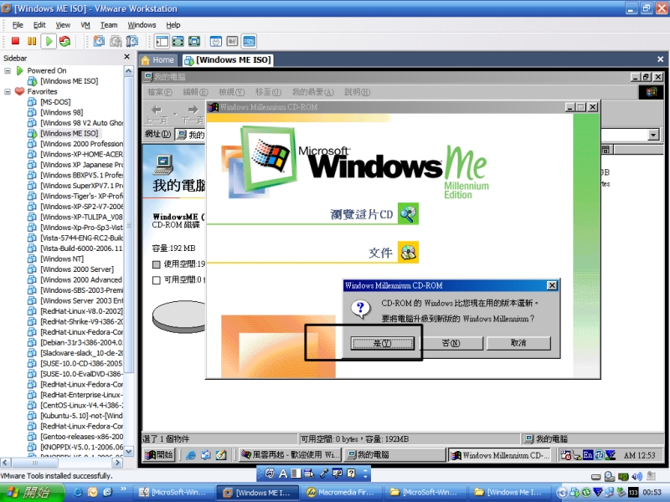The width and height of the screenshot is (670, 502).
Task: Collapse the Powered On tree group
Action: (8, 70)
